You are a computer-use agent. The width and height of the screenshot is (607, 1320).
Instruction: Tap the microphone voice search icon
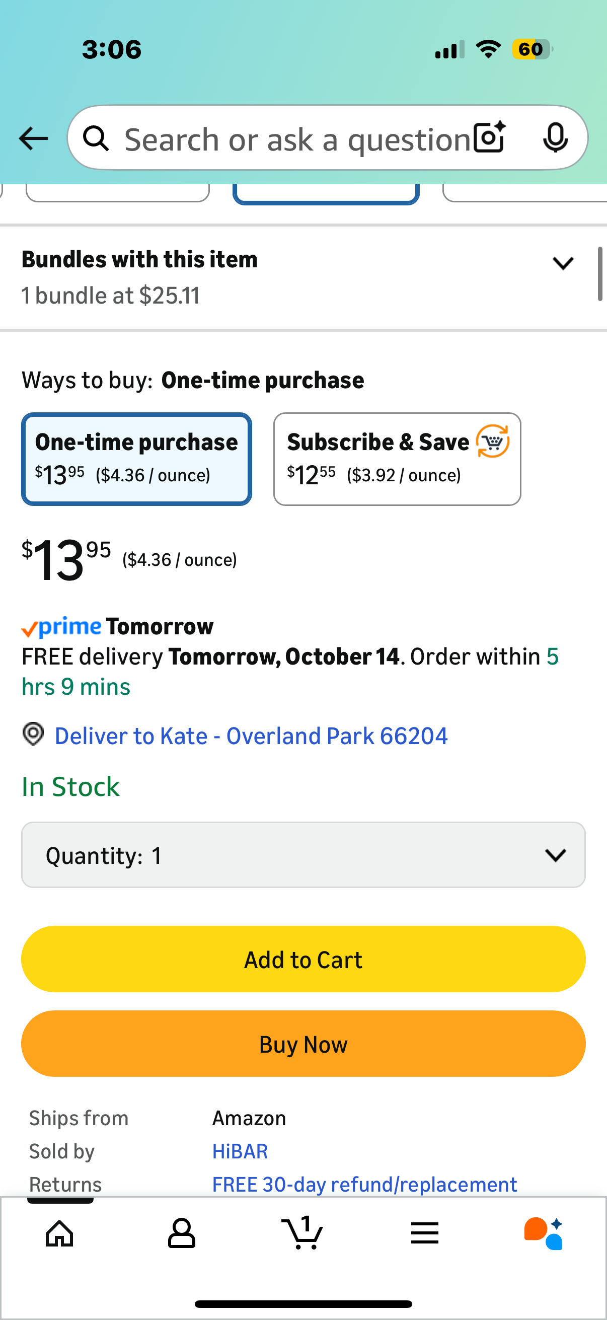point(555,138)
